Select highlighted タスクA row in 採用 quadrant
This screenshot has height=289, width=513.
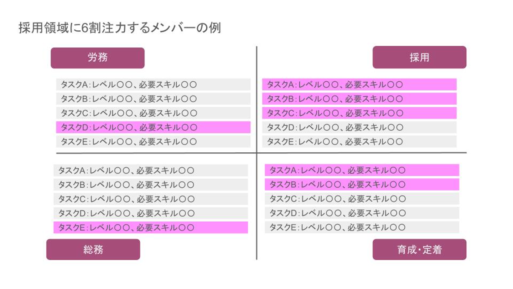[x=359, y=85]
